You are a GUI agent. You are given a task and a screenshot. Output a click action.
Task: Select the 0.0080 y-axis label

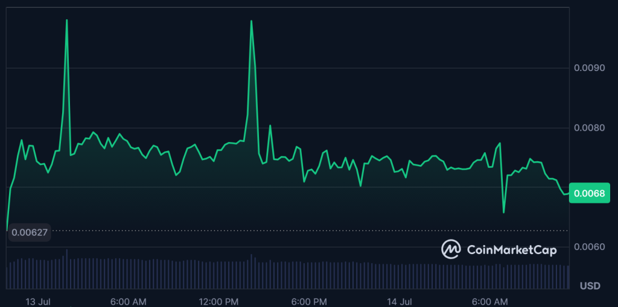click(x=588, y=128)
